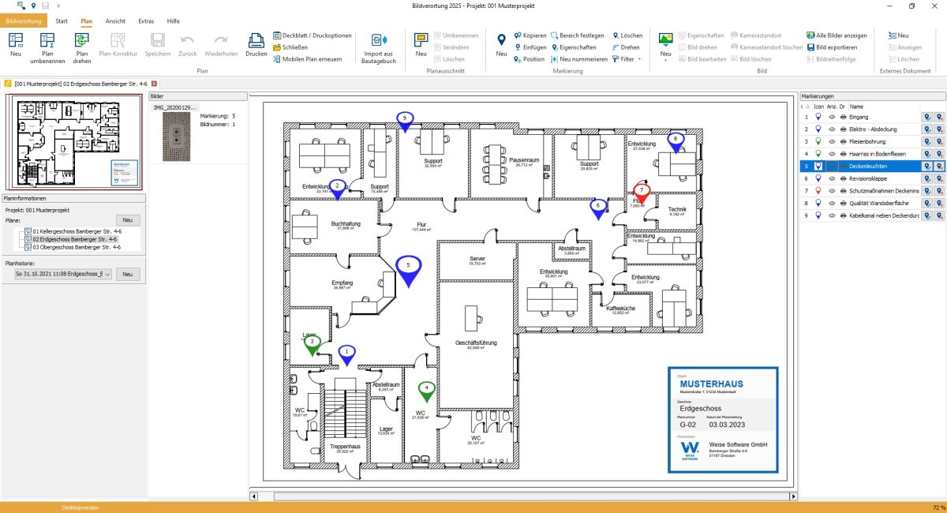947x513 pixels.
Task: Toggle print icon for Kabelkanal row
Action: (843, 215)
